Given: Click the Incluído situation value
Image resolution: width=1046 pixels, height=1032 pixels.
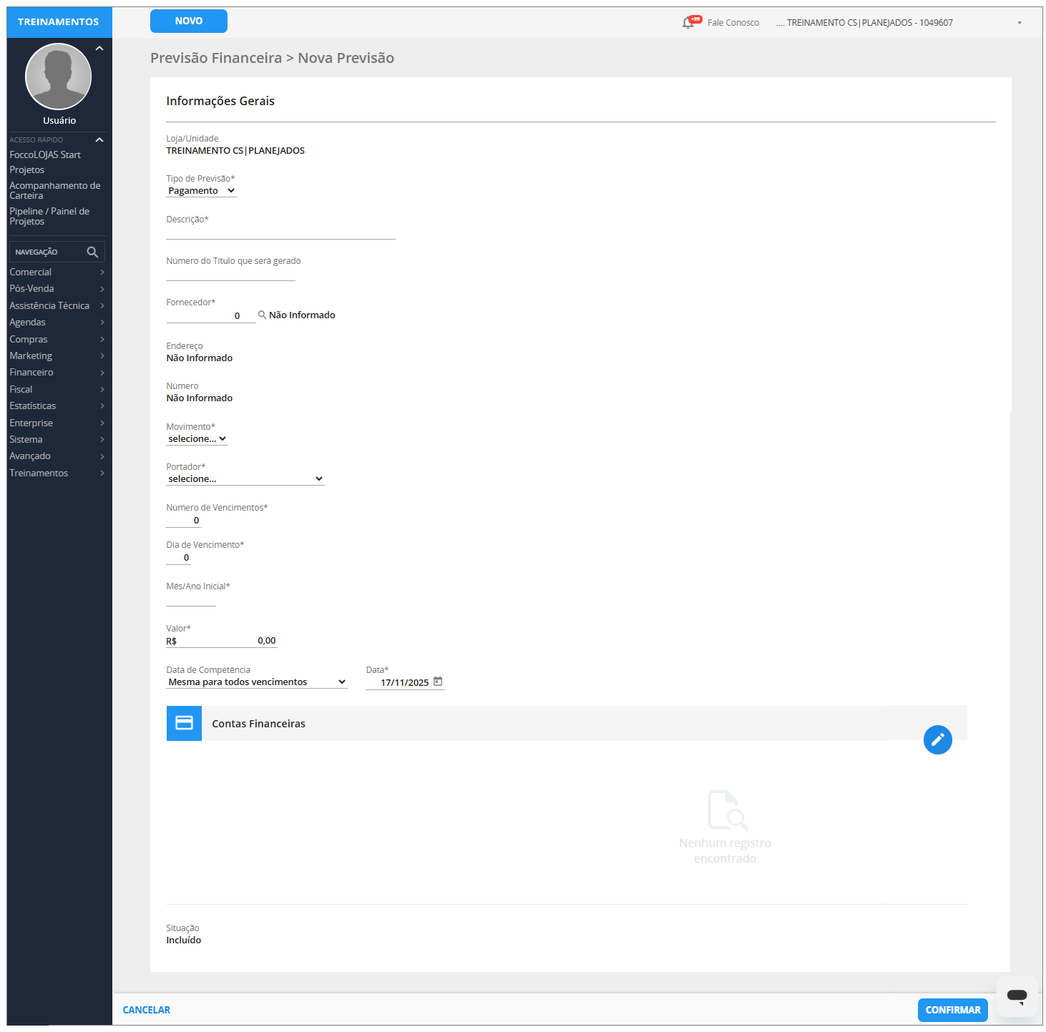Looking at the screenshot, I should [184, 940].
